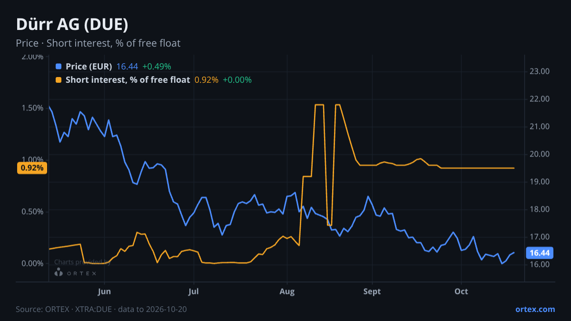Click the orange Short interest legend swatch
Image resolution: width=571 pixels, height=321 pixels.
pyautogui.click(x=59, y=80)
